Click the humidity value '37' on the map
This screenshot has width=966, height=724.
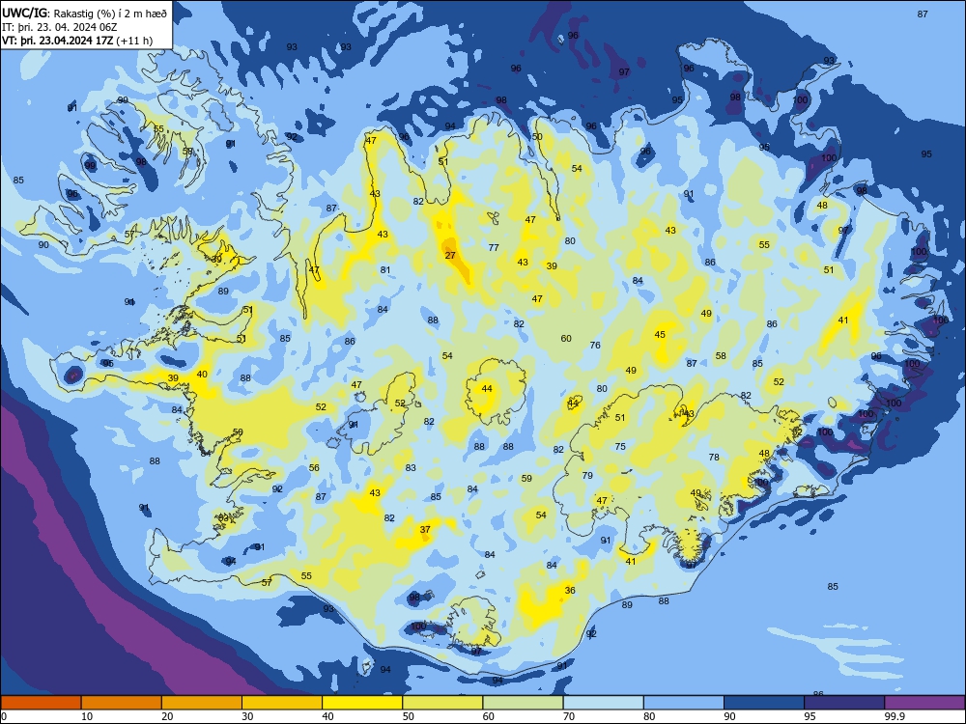pos(425,529)
